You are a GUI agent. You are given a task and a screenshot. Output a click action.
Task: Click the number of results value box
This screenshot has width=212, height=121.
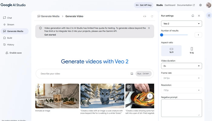(198, 35)
